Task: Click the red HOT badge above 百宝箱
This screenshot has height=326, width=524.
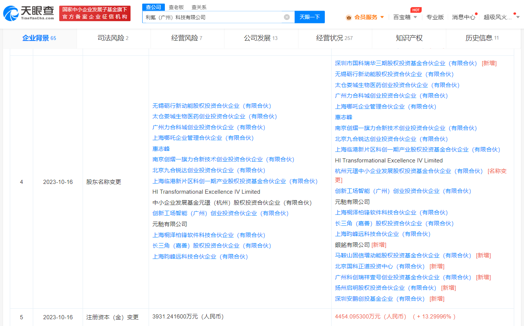Action: point(416,10)
